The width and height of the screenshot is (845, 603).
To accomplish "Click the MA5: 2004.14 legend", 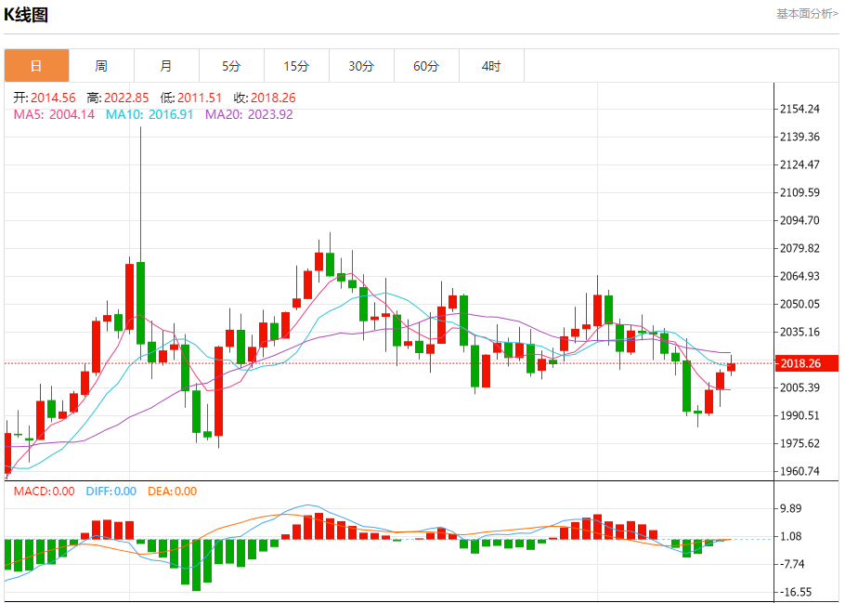I will tap(54, 114).
